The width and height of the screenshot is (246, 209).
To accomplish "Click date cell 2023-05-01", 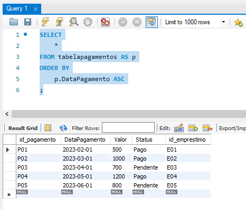I will [x=86, y=176].
